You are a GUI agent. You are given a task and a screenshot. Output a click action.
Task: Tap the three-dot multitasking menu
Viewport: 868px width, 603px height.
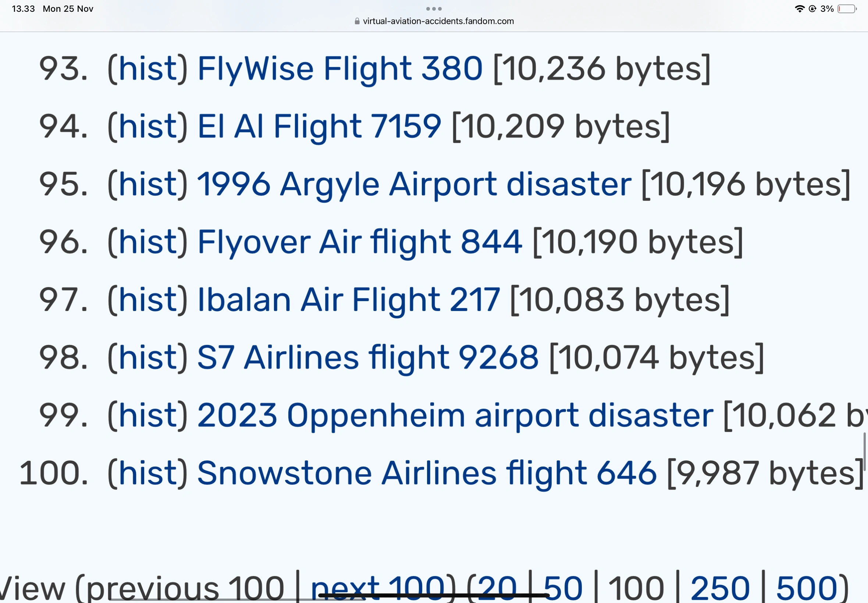click(433, 9)
